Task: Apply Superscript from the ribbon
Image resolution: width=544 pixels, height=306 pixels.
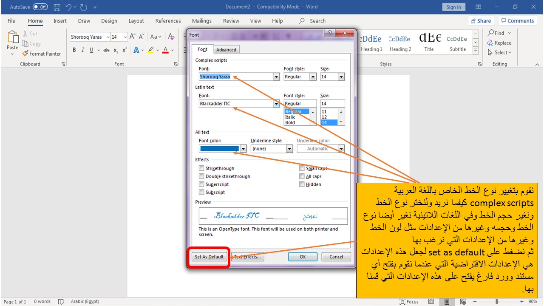Action: 125,50
